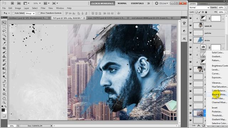The image size is (228, 128).
Task: Hide Layer 10 visibility eye
Action: (191, 26)
